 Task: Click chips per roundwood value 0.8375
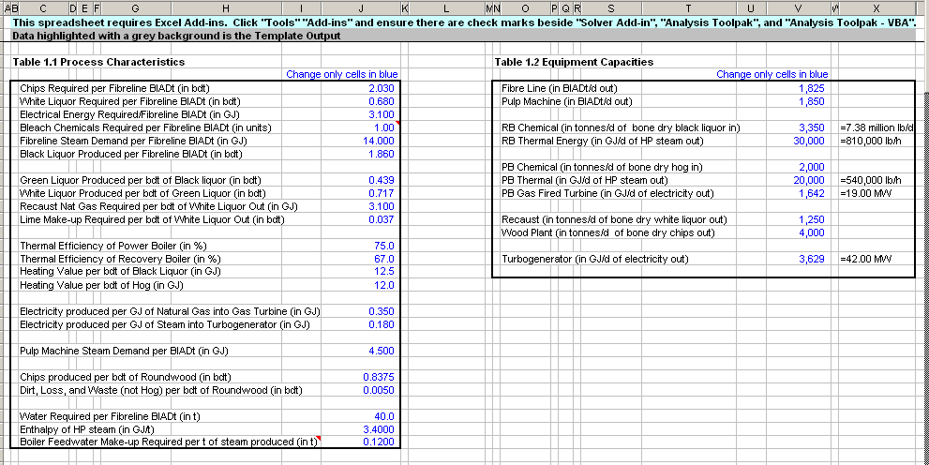click(x=379, y=377)
